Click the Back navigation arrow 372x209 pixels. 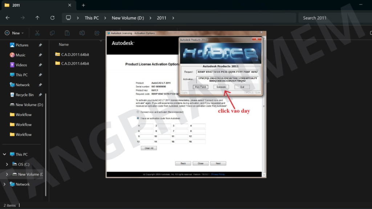[x=8, y=18]
